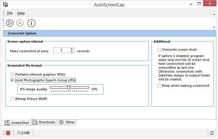
Task: Click the red record indicator in status bar
Action: (8, 133)
